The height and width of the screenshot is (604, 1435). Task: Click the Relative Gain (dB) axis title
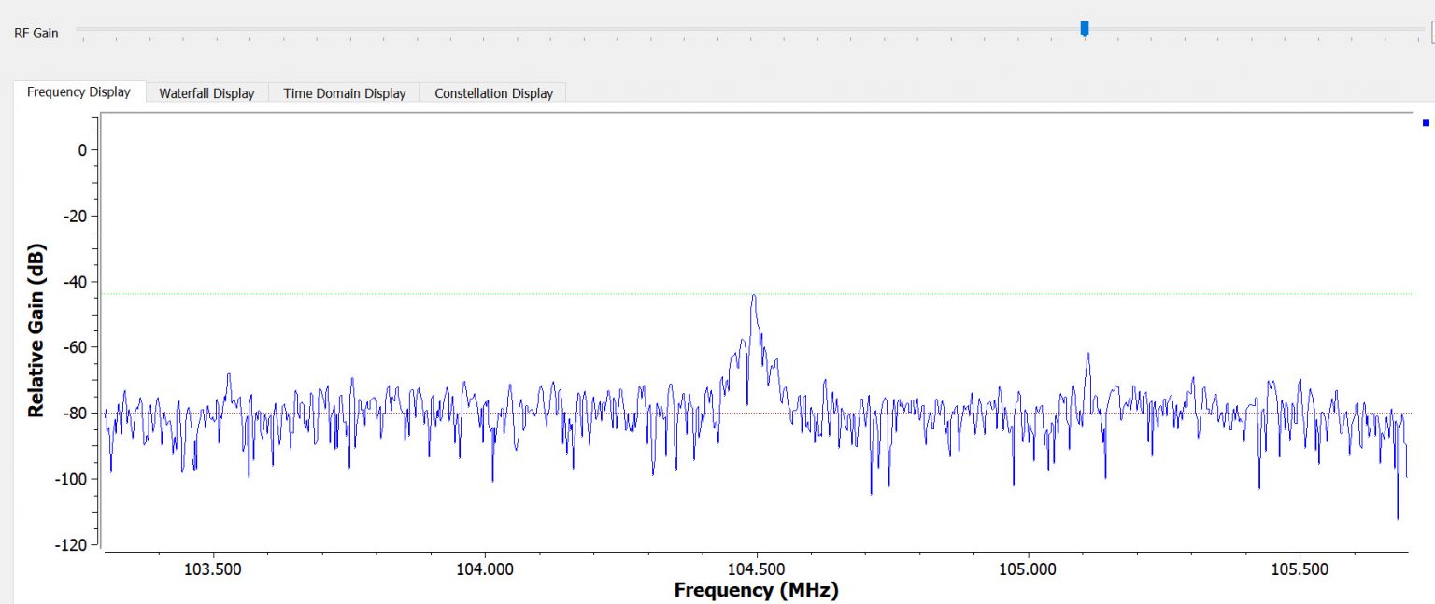coord(36,331)
